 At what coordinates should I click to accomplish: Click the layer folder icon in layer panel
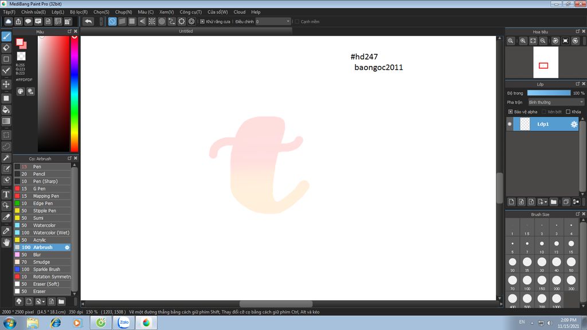[x=554, y=202]
